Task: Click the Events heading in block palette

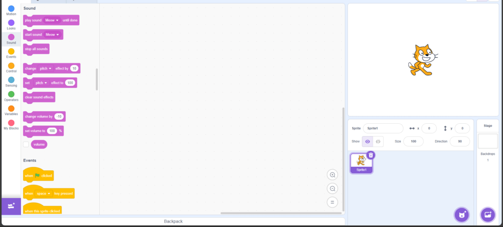Action: point(30,160)
